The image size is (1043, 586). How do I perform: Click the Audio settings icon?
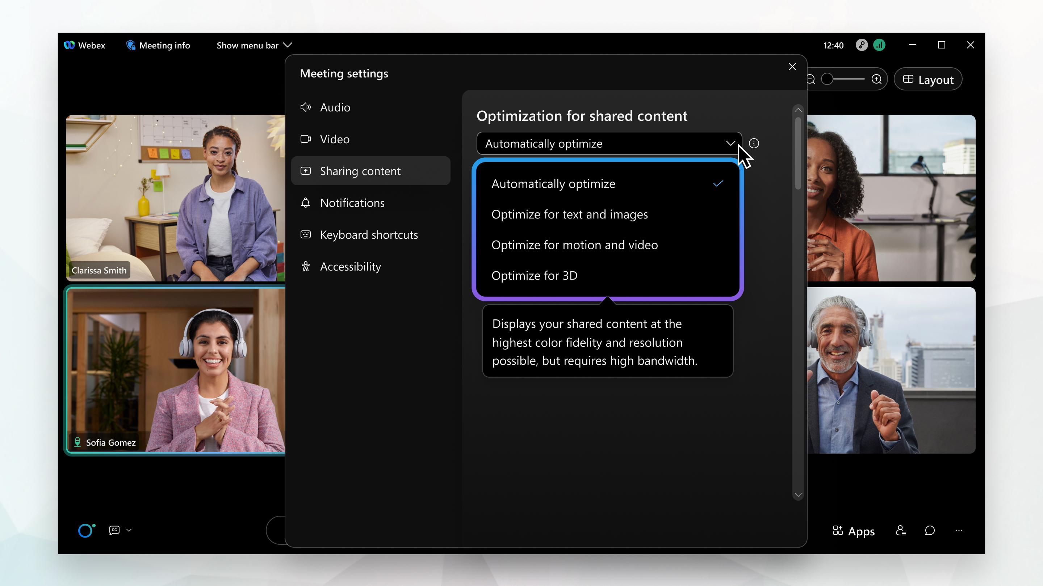pos(306,107)
